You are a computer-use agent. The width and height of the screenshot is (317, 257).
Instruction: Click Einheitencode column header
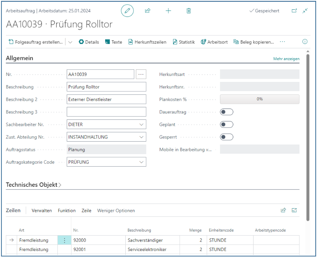coord(221,230)
